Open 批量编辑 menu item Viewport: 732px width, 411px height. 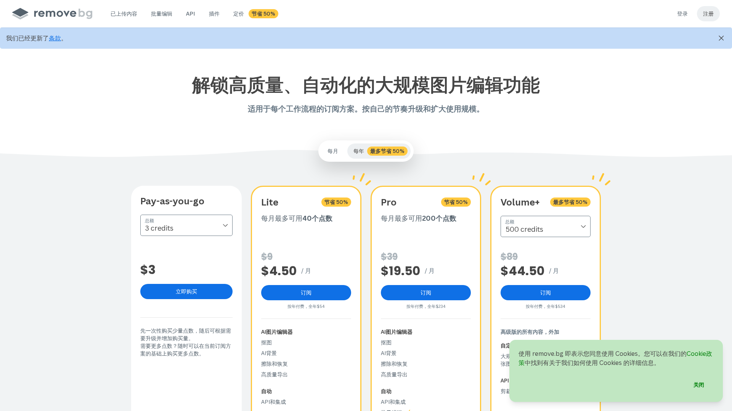[161, 14]
